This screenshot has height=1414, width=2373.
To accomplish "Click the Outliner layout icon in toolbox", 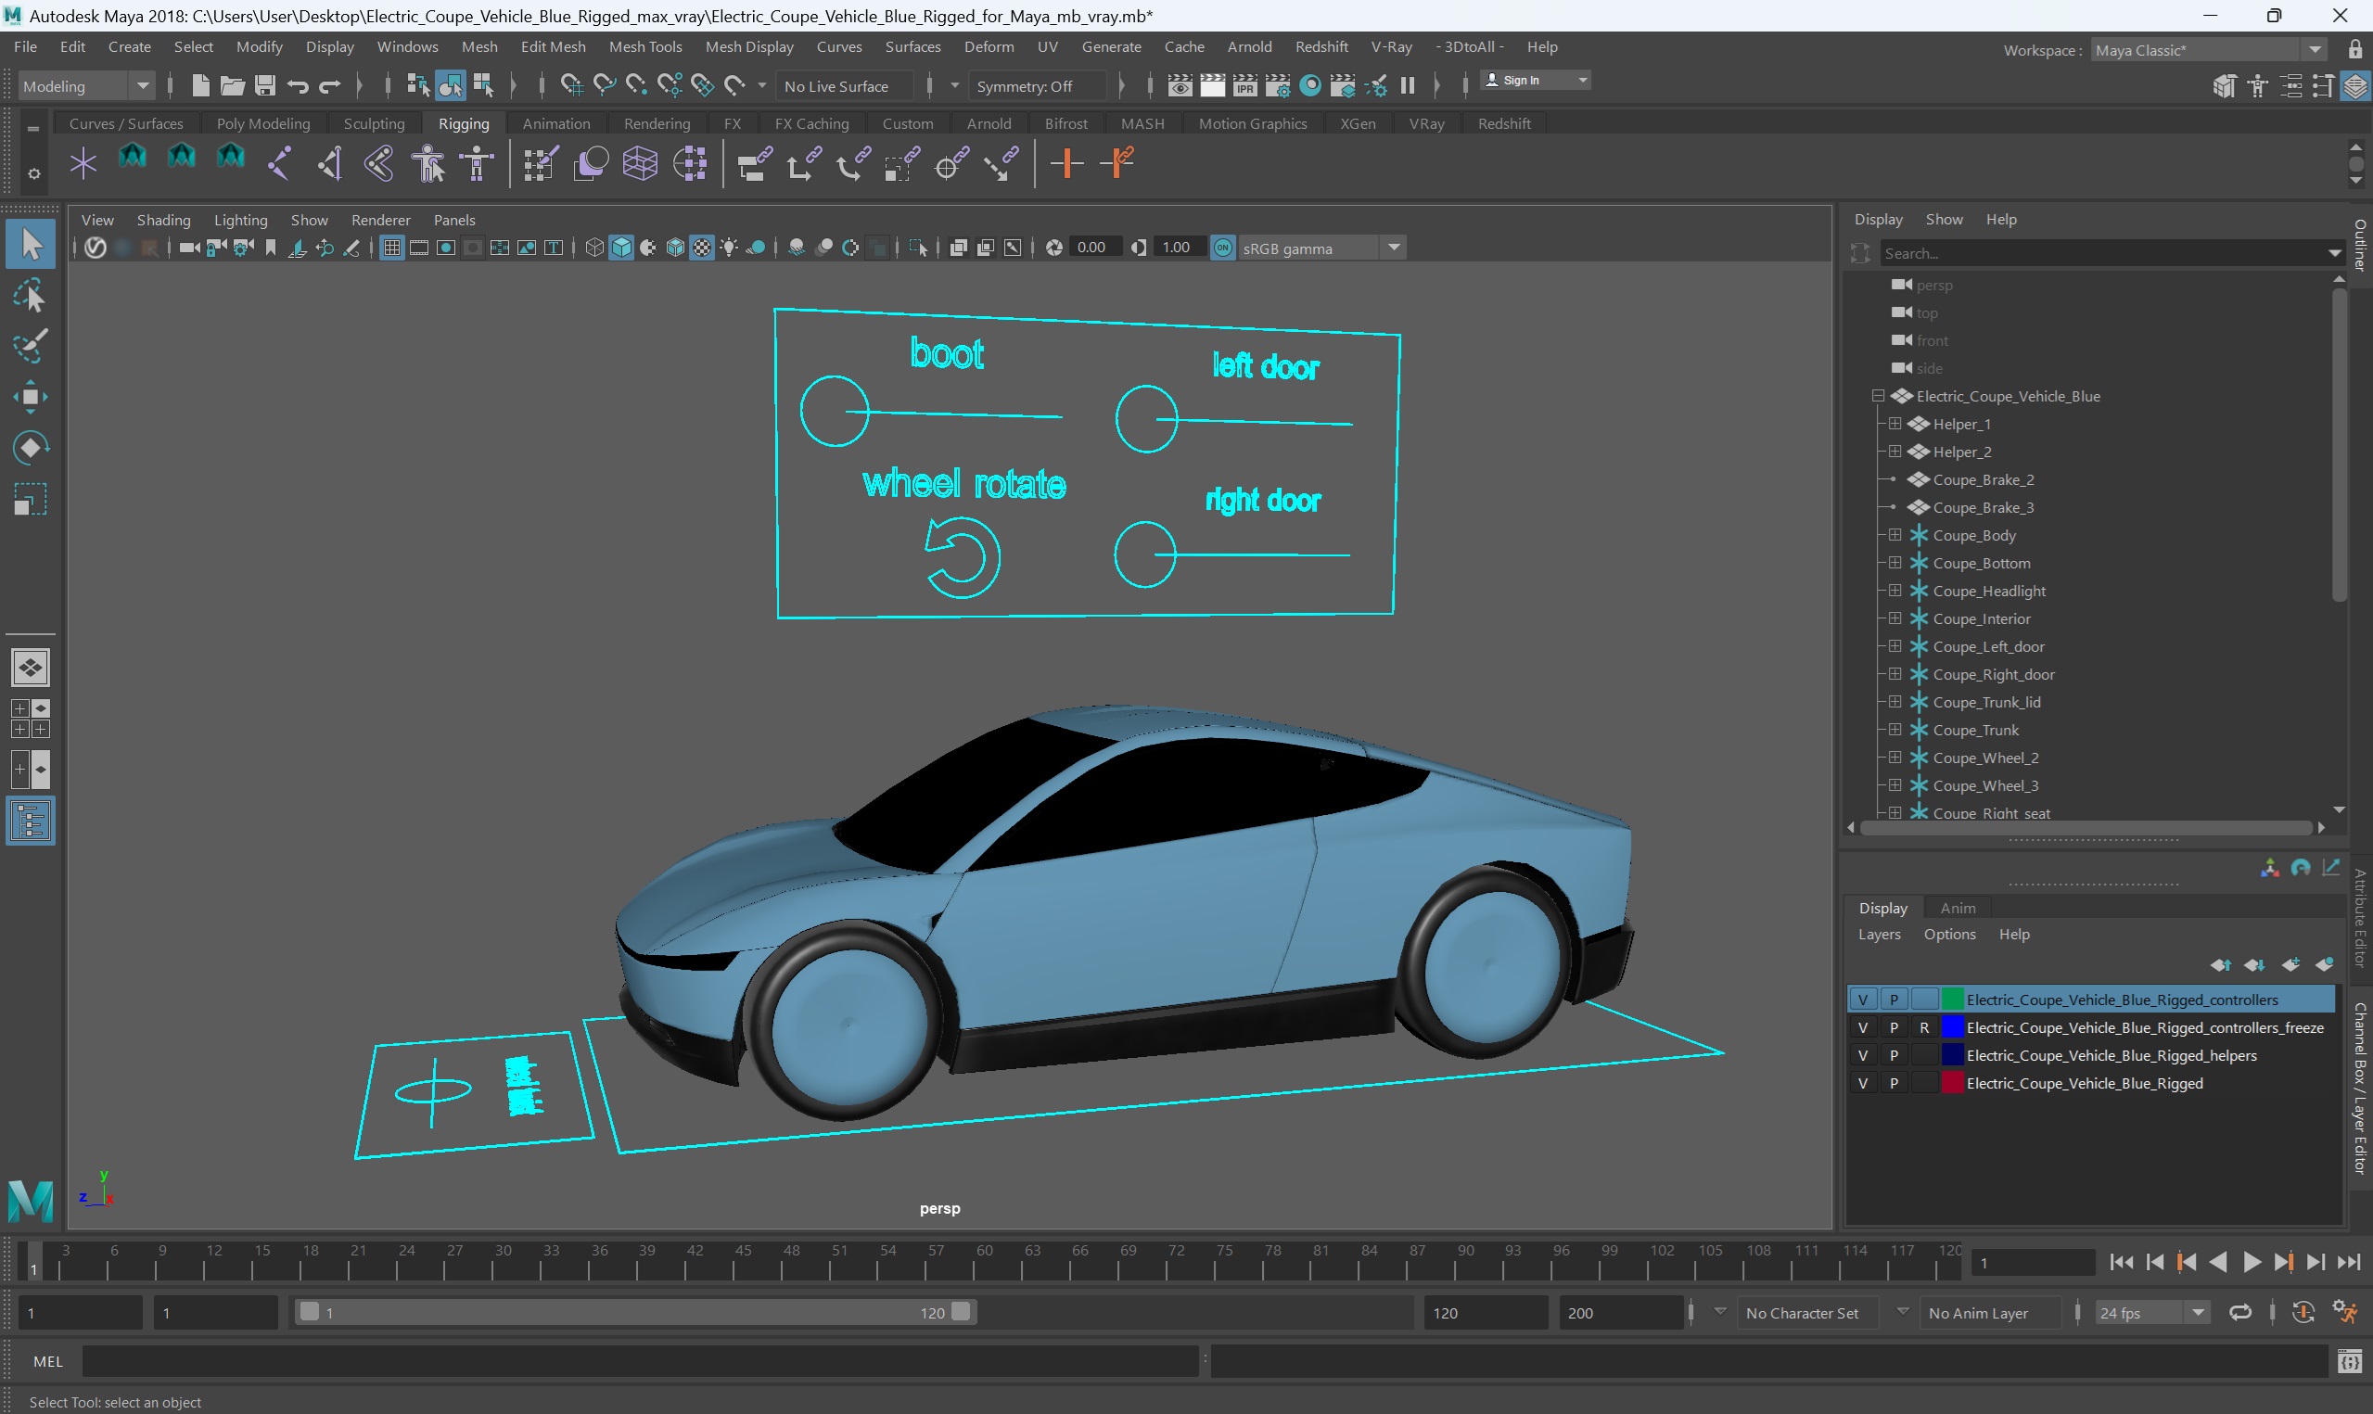I will (x=31, y=822).
